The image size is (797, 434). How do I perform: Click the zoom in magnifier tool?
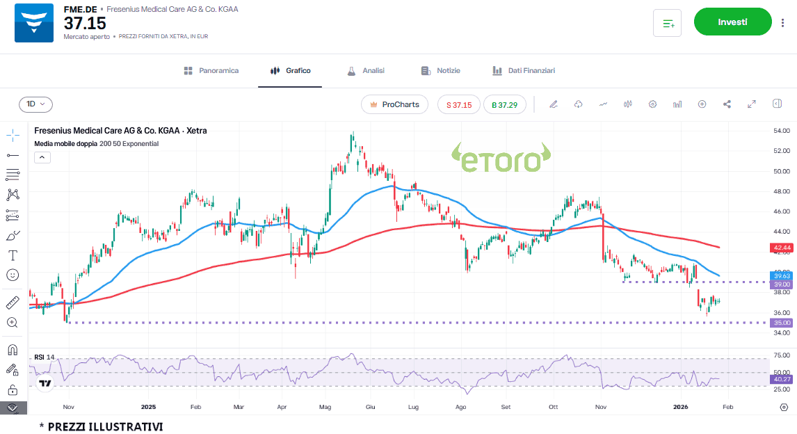coord(13,323)
